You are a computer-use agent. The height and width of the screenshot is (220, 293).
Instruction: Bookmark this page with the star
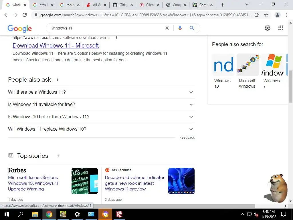[x=266, y=15]
